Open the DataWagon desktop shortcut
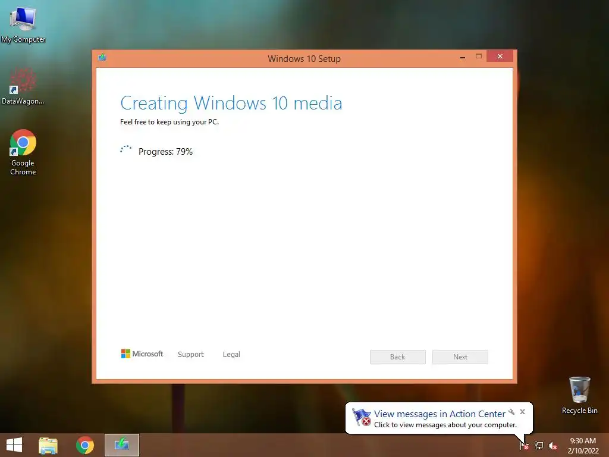609x457 pixels. (23, 86)
